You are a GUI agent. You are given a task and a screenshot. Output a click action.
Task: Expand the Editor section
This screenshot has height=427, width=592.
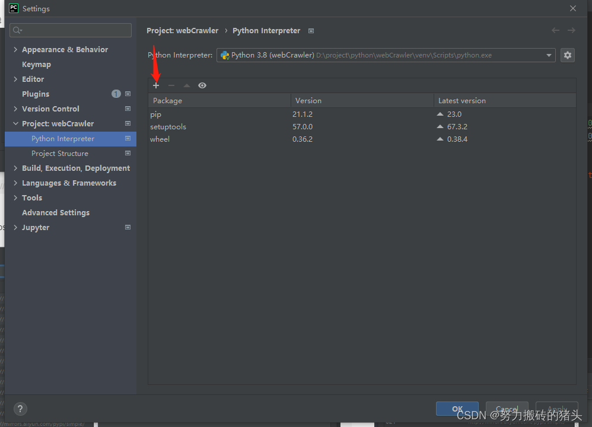pyautogui.click(x=15, y=79)
